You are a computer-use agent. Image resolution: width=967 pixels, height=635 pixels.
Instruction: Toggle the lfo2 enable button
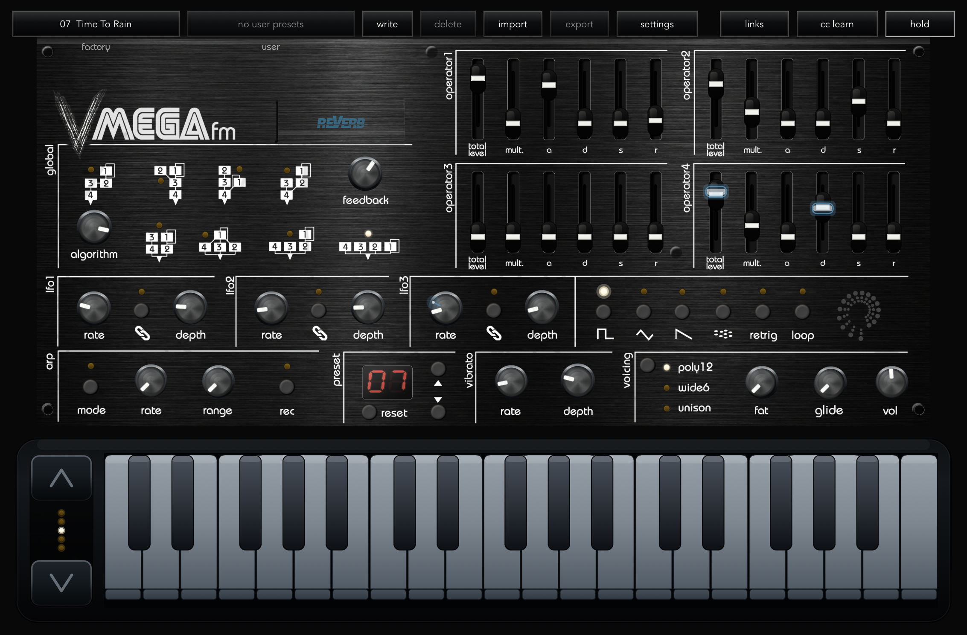click(318, 310)
